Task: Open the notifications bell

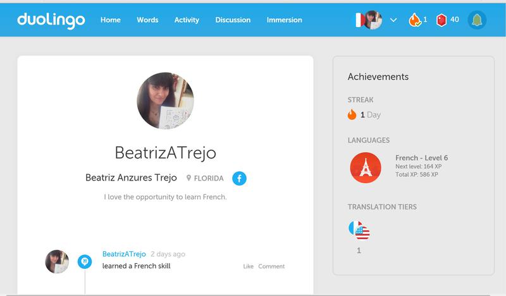Action: point(477,20)
